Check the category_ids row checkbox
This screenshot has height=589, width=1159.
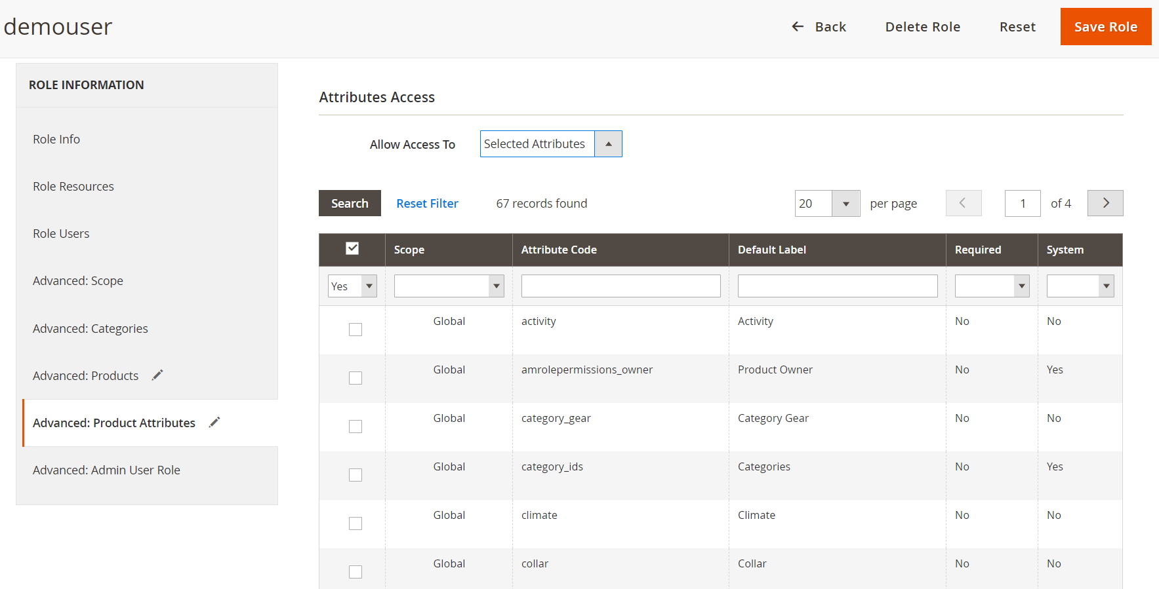tap(356, 475)
